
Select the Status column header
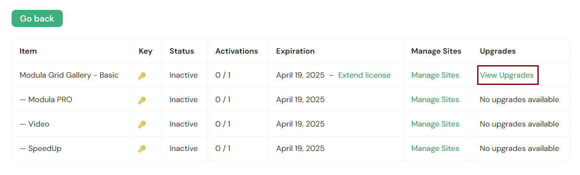pos(182,51)
